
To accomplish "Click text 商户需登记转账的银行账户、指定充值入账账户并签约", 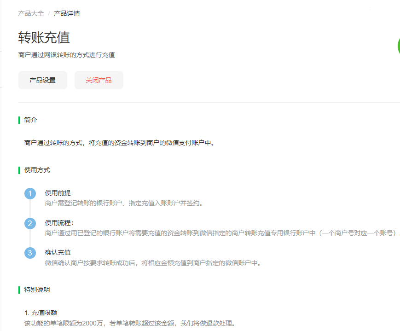I will [x=124, y=203].
